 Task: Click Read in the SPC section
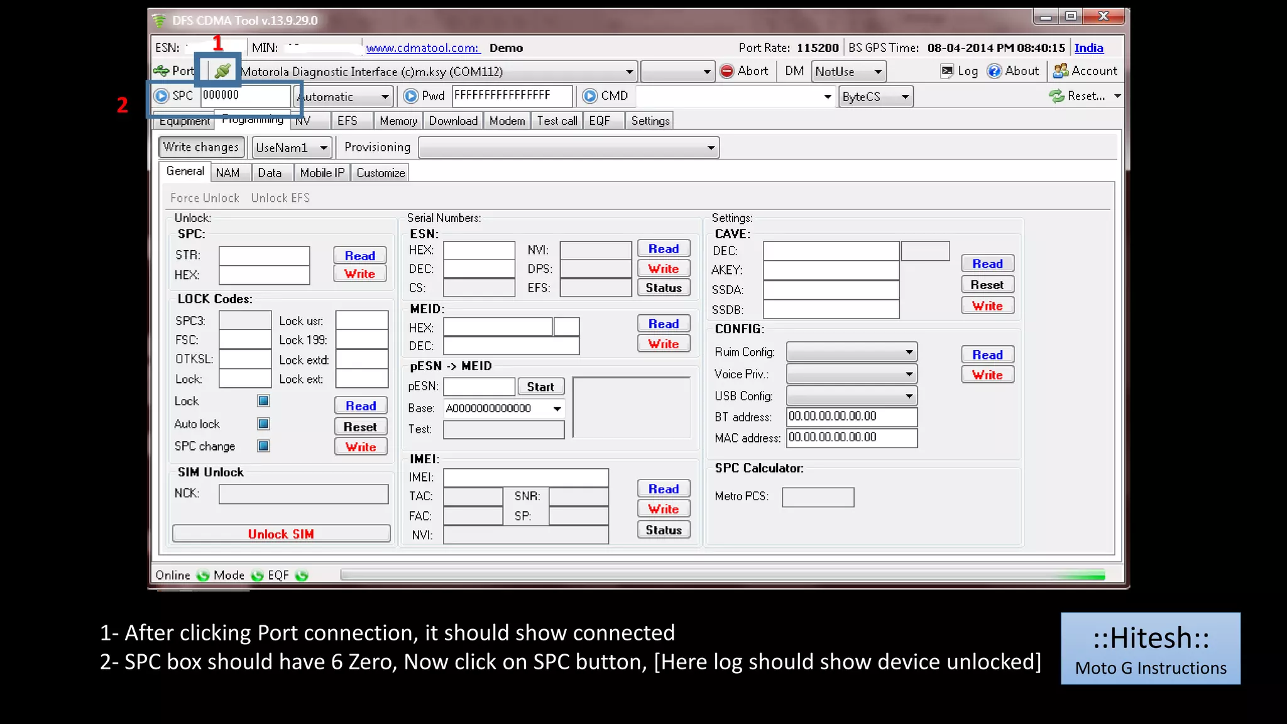[x=359, y=255]
